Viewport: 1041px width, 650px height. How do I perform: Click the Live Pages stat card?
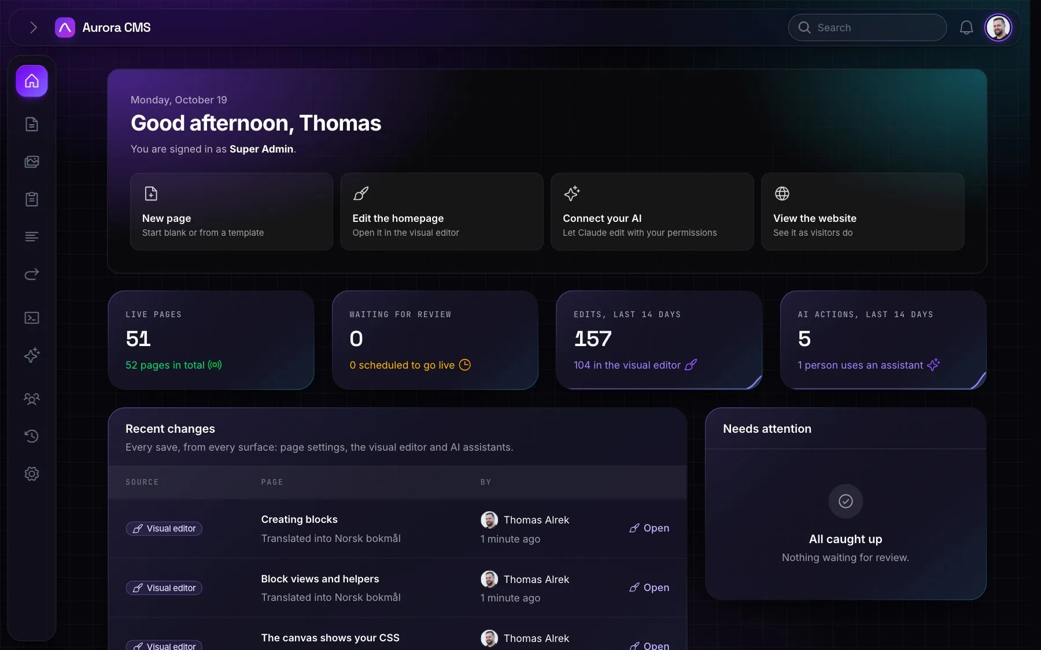211,340
